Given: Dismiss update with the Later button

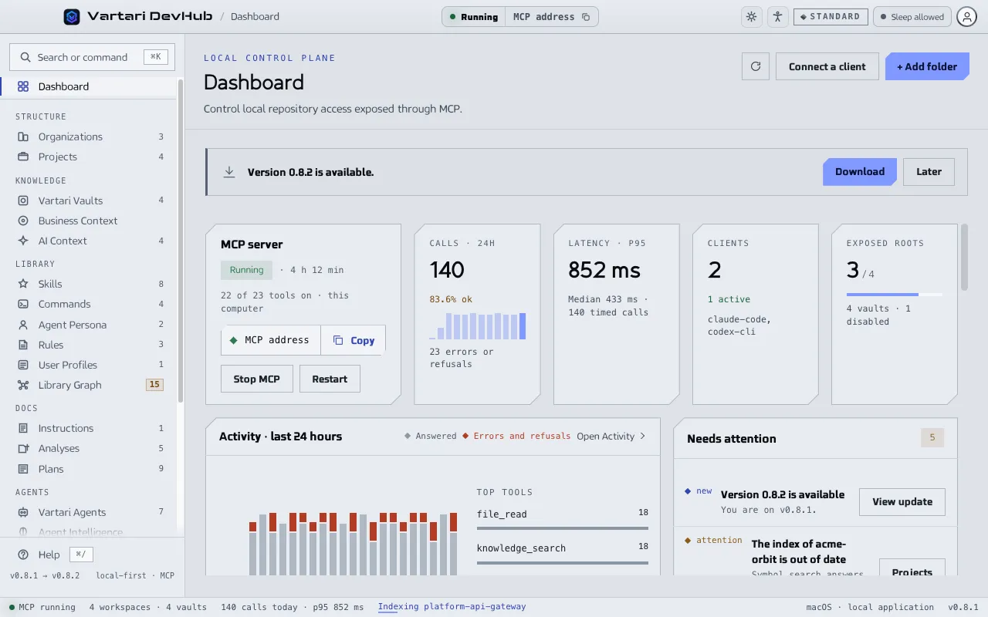Looking at the screenshot, I should tap(929, 172).
